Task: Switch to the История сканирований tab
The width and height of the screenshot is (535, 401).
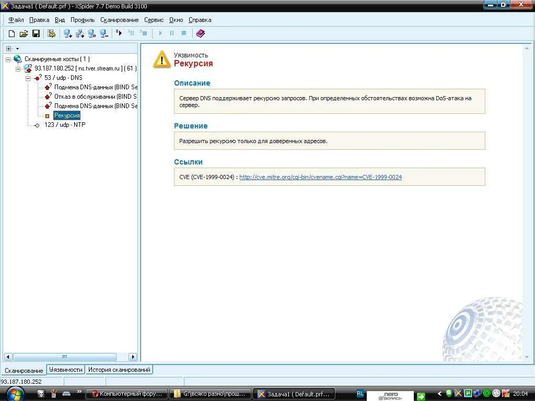Action: pyautogui.click(x=119, y=370)
